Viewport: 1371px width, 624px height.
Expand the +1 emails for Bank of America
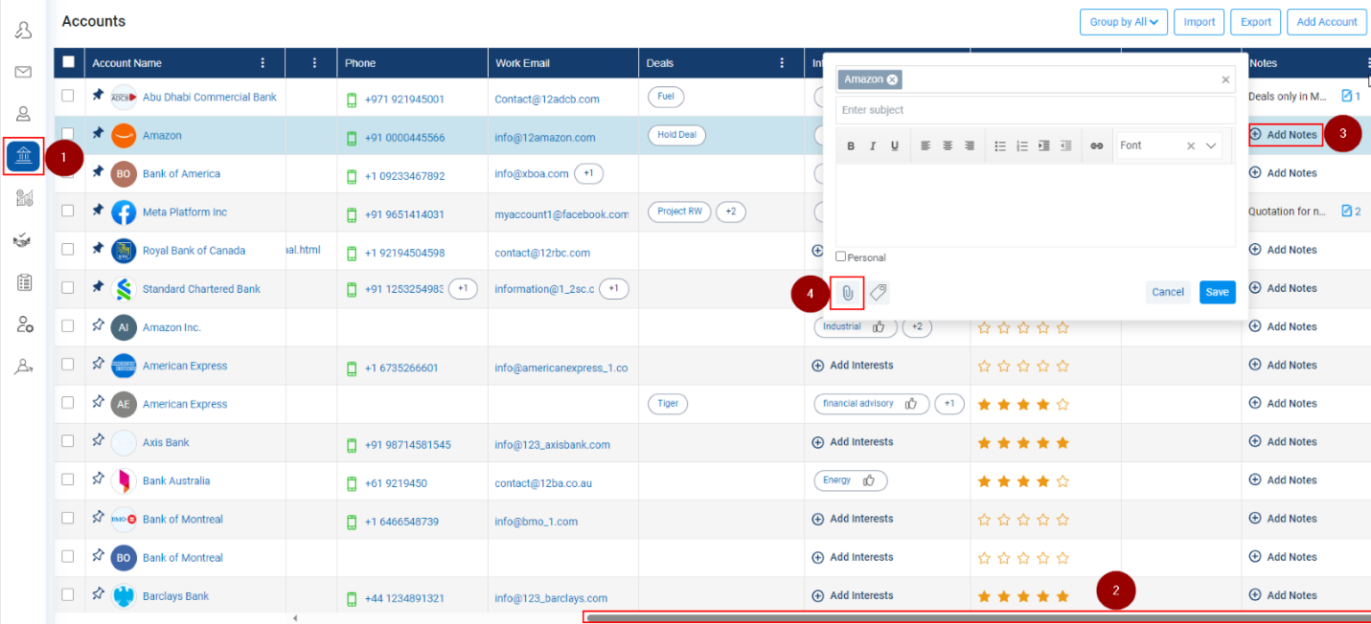pyautogui.click(x=588, y=173)
